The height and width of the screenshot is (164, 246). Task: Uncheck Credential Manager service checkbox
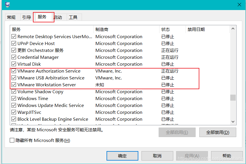point(14,57)
